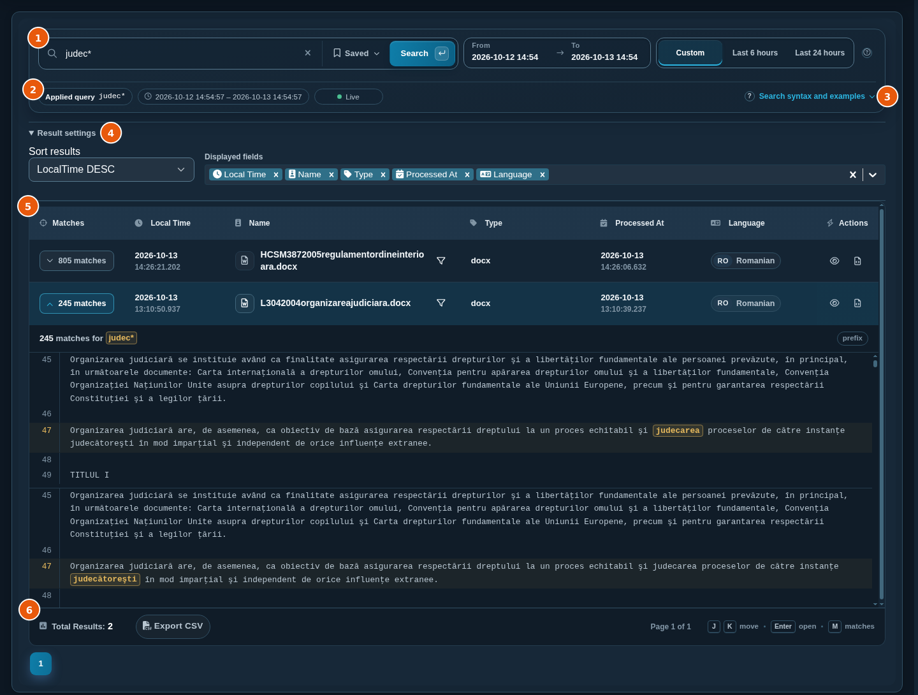Click the matches preview scrollbar thumb
Viewport: 918px width, 695px height.
coord(875,363)
